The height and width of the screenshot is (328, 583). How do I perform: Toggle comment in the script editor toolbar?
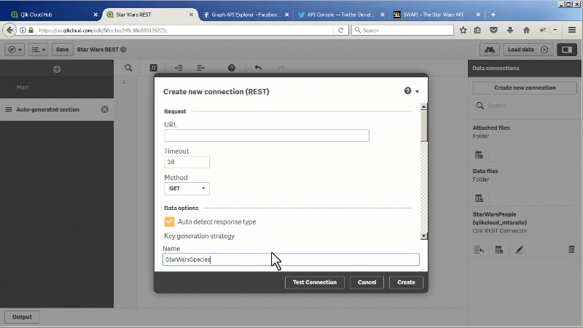[x=153, y=68]
